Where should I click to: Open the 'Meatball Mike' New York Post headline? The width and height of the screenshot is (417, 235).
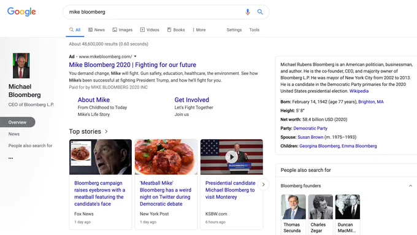tap(166, 193)
